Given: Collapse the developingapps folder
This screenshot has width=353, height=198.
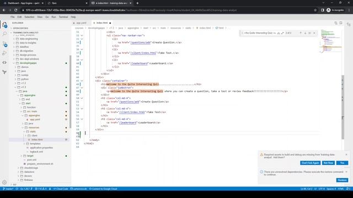Looking at the screenshot, I should point(28,63).
